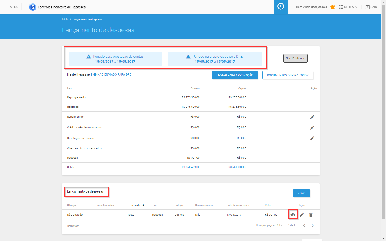Edit Créditos não demonstrados row pencil
The height and width of the screenshot is (241, 386).
coord(312,128)
